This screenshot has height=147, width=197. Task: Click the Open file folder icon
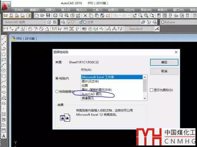(x=42, y=15)
